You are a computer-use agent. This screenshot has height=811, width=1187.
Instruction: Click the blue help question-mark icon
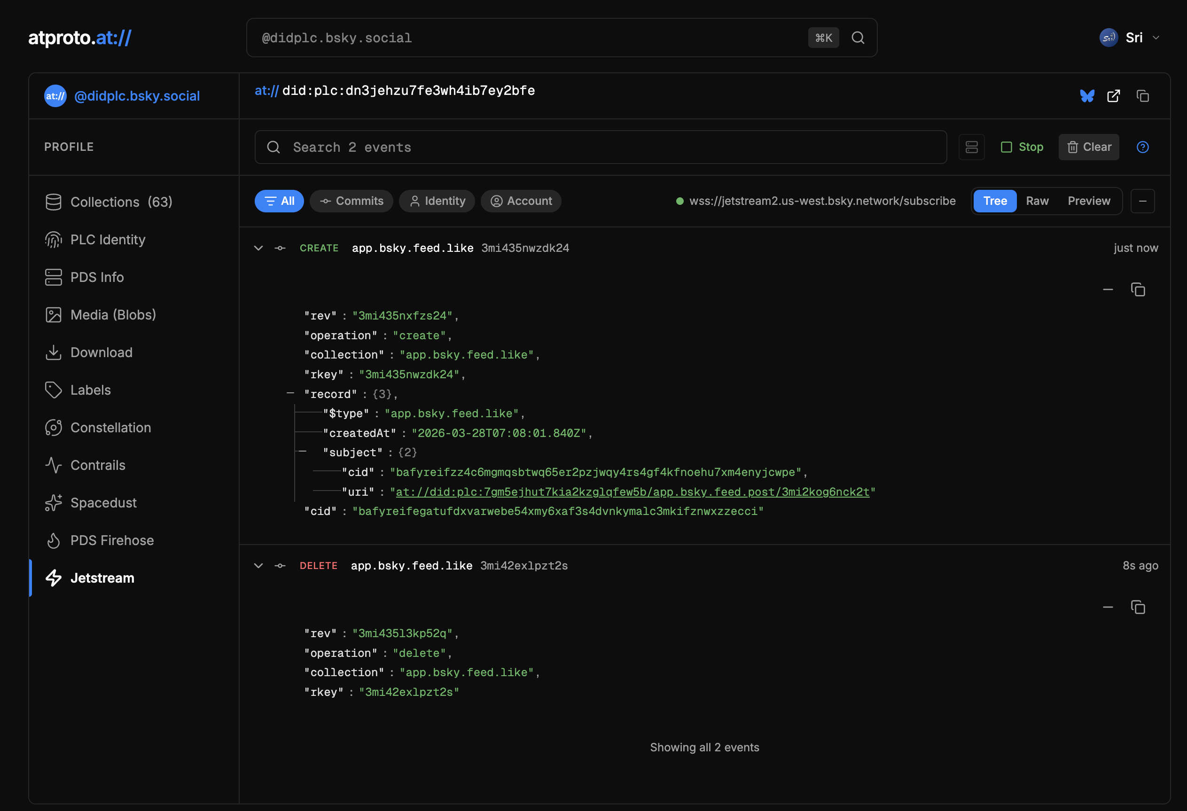tap(1142, 147)
